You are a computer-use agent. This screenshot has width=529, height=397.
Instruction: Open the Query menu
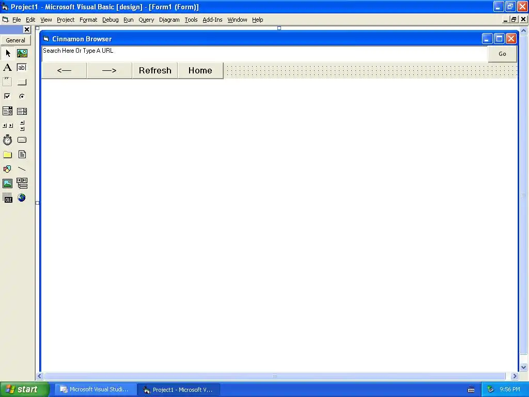(146, 20)
